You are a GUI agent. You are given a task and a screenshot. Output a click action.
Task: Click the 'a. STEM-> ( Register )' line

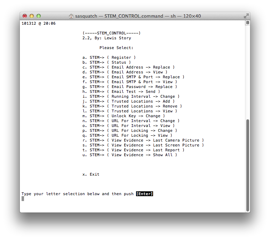tap(109, 57)
